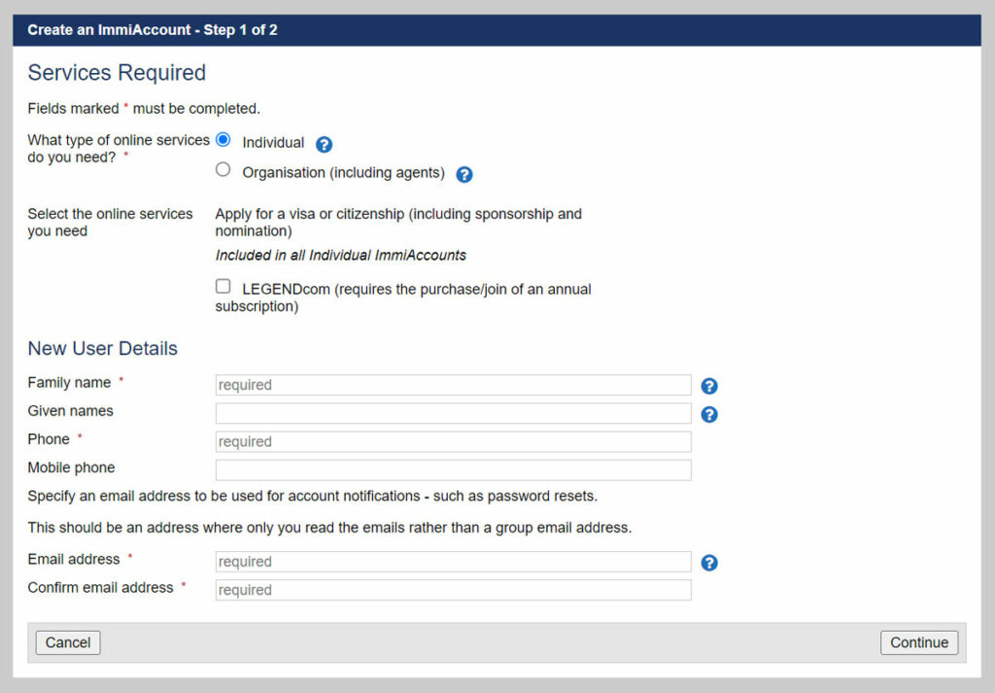Click 'Create an ImmiAccount - Step 1 of 2' title
Viewport: 995px width, 693px height.
click(x=153, y=30)
